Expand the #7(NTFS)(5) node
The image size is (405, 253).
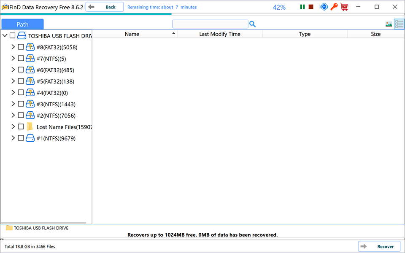click(x=13, y=58)
